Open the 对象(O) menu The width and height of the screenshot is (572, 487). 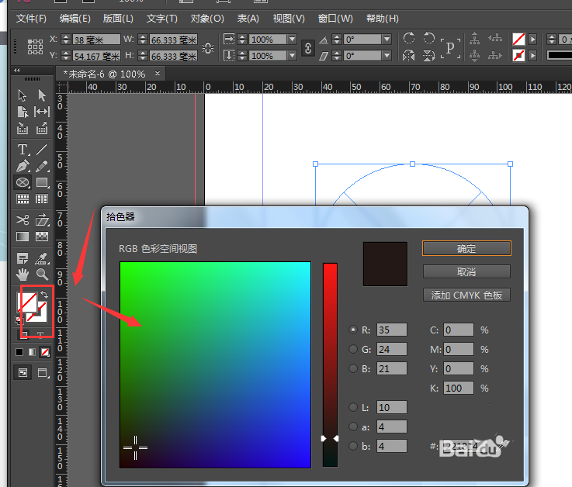click(207, 18)
